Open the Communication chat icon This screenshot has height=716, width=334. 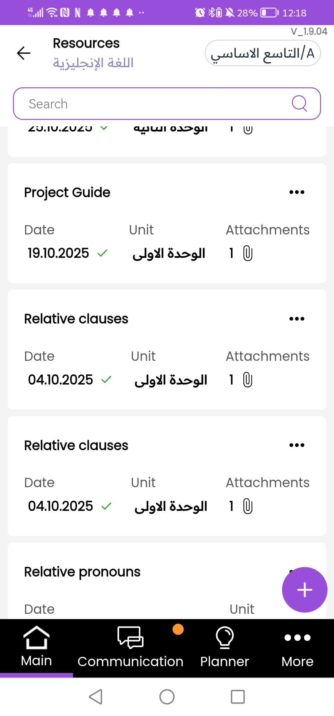[x=130, y=637]
